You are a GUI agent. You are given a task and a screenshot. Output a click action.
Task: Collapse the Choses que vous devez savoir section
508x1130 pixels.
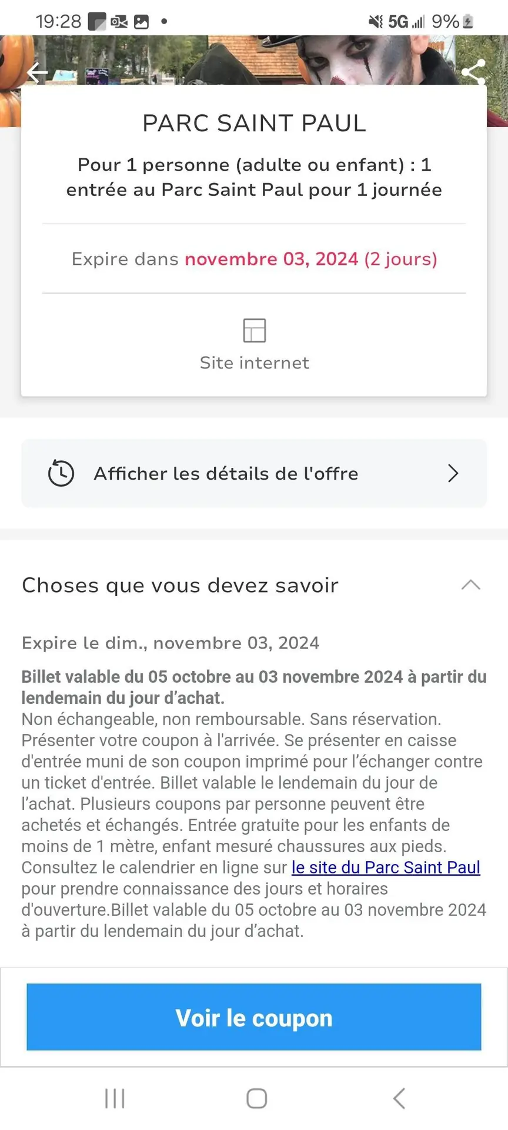471,585
